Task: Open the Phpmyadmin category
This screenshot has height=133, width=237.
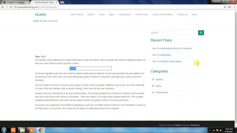Action: click(x=162, y=92)
